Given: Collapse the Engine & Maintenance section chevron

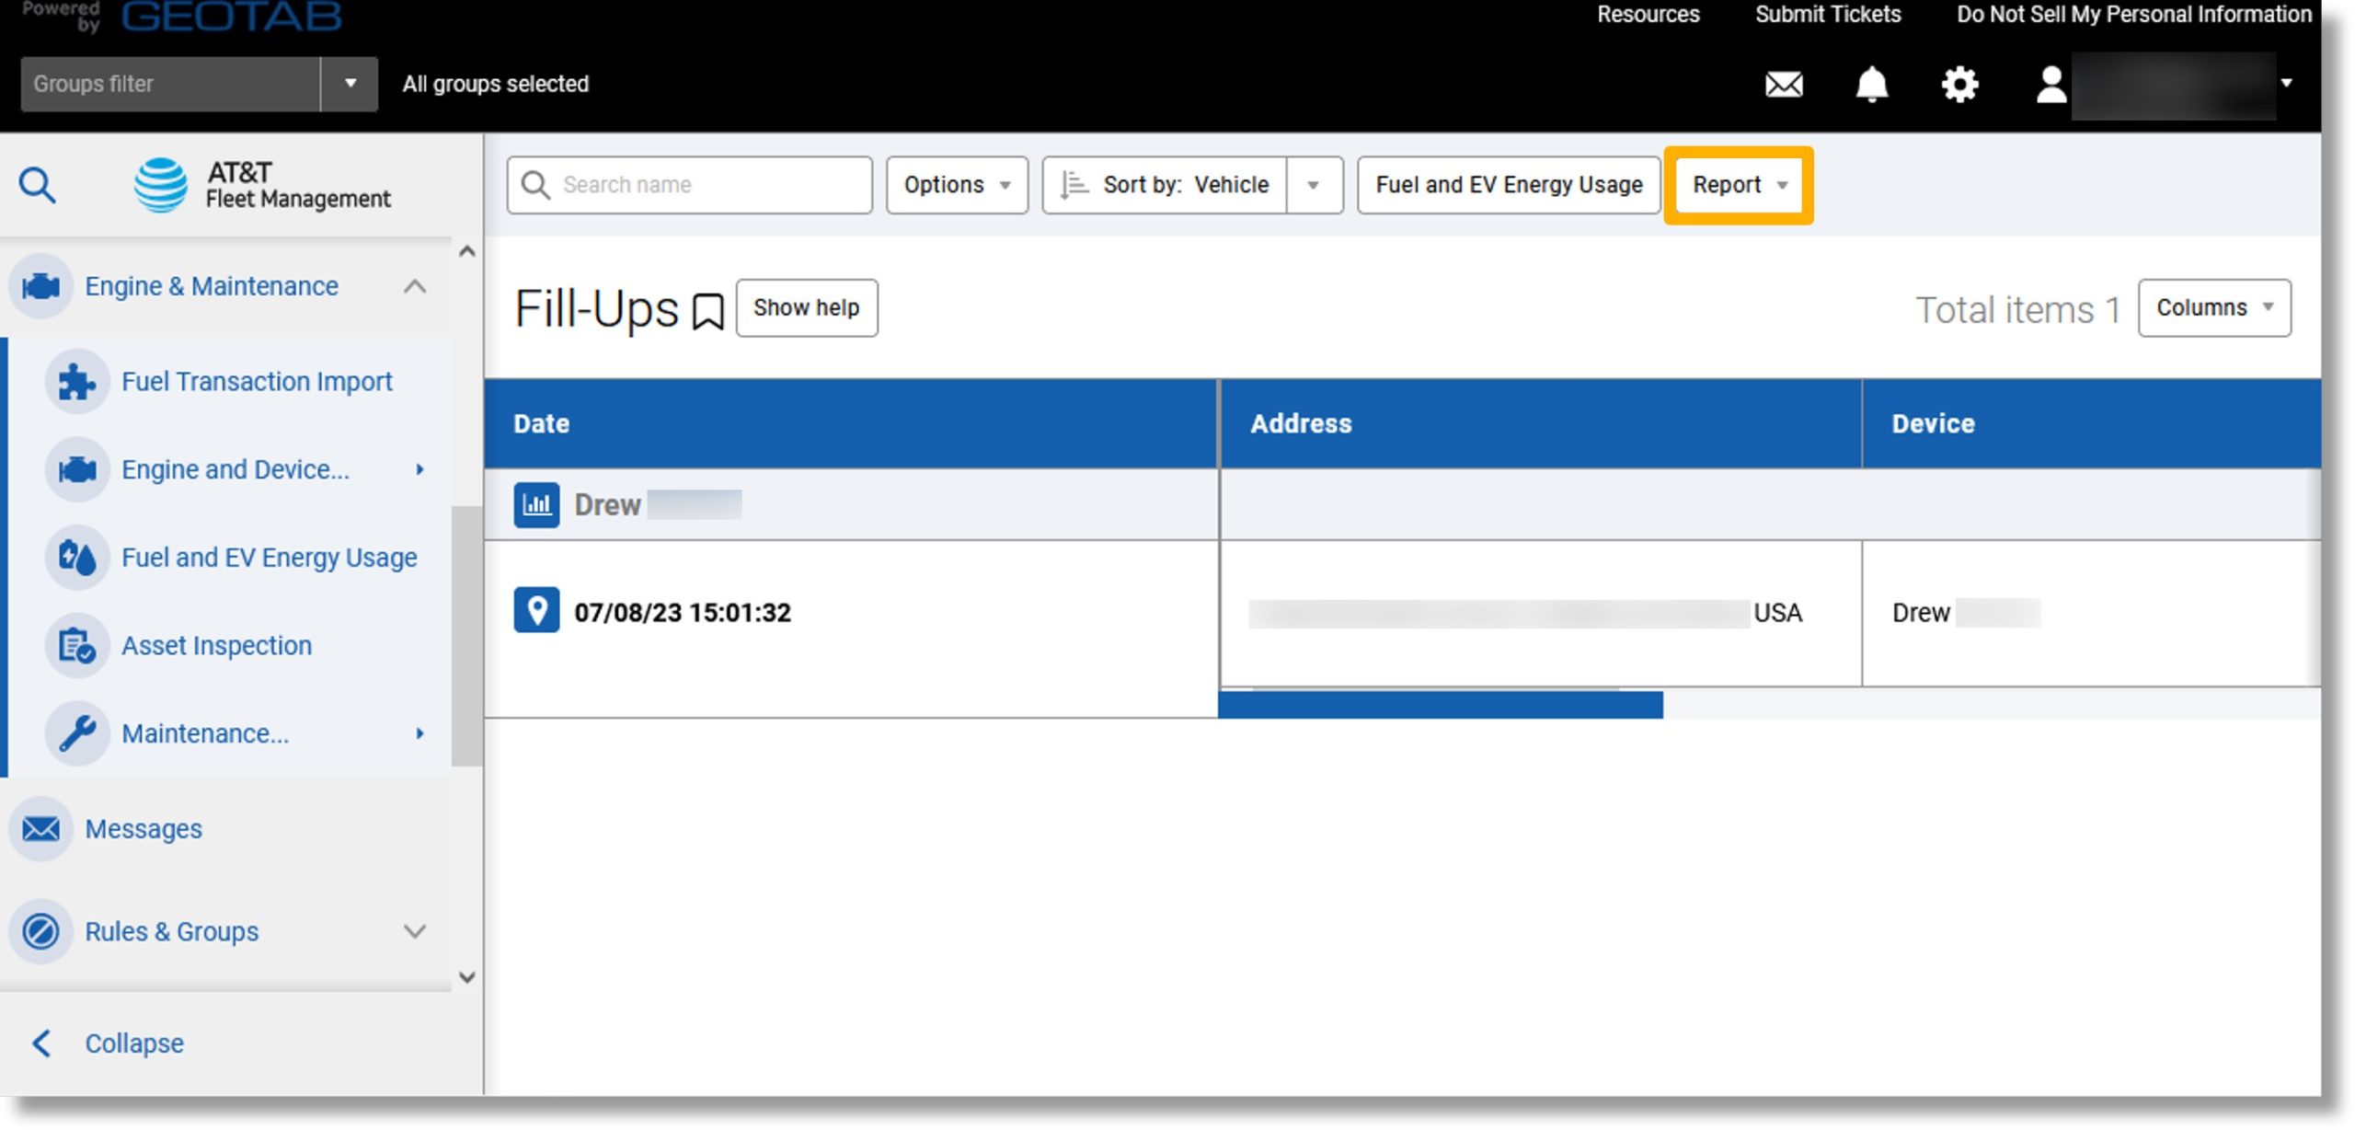Looking at the screenshot, I should (x=415, y=287).
